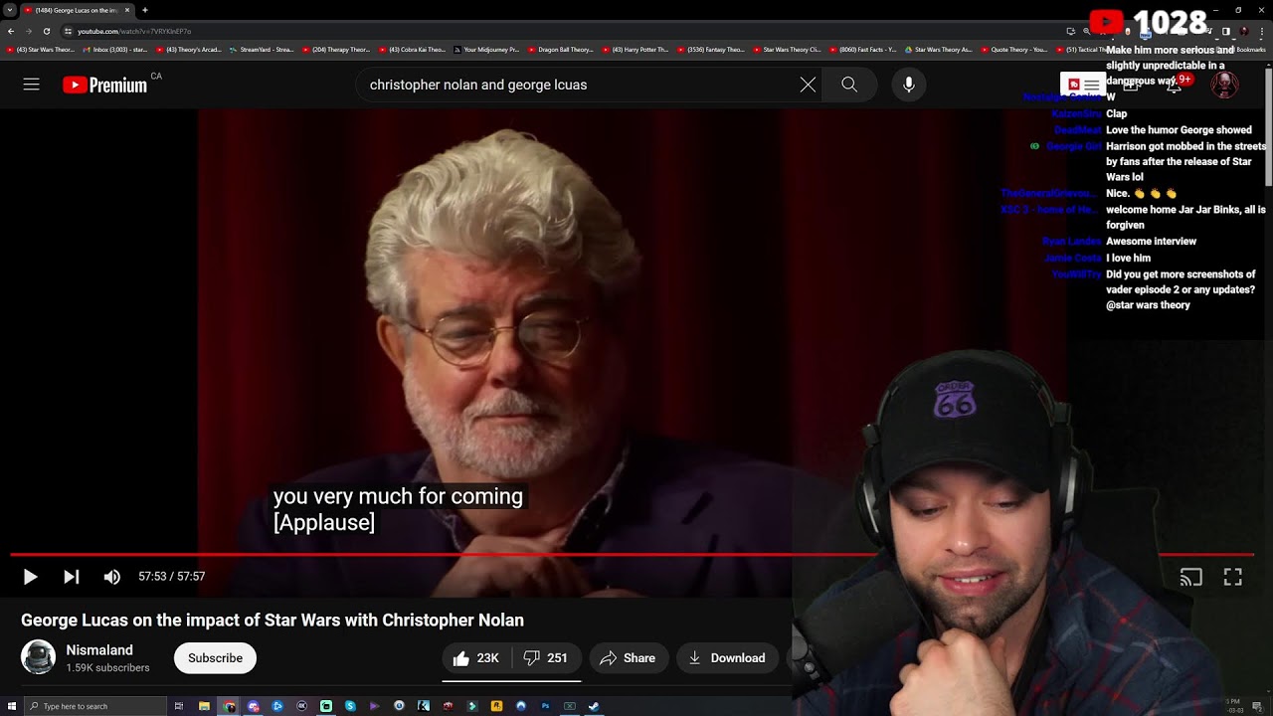Switch to Chrome in the taskbar
The image size is (1273, 716).
pyautogui.click(x=229, y=706)
